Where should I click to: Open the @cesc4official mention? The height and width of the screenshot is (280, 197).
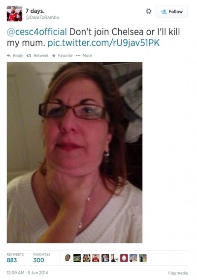click(37, 32)
